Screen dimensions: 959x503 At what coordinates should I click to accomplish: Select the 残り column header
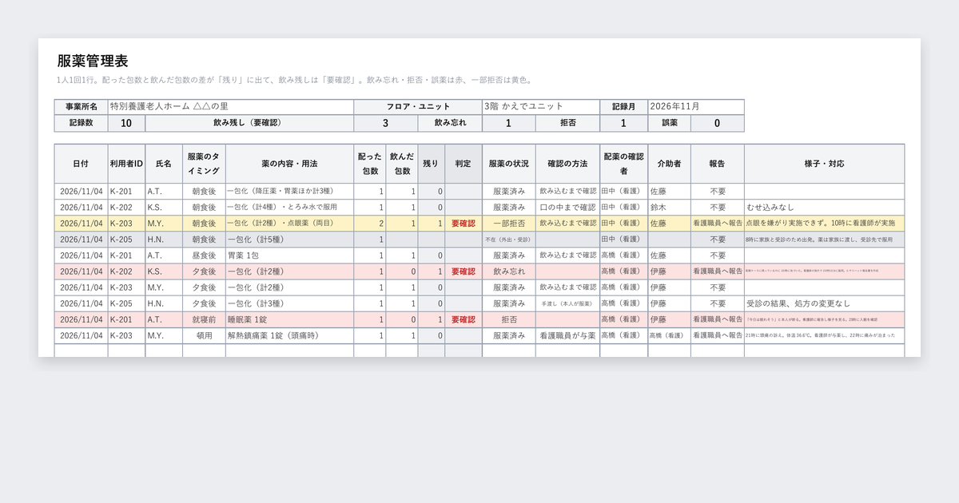pyautogui.click(x=432, y=164)
